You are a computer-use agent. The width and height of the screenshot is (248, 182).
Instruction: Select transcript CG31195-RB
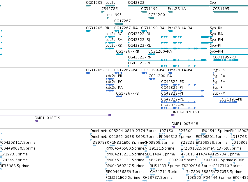(226, 60)
